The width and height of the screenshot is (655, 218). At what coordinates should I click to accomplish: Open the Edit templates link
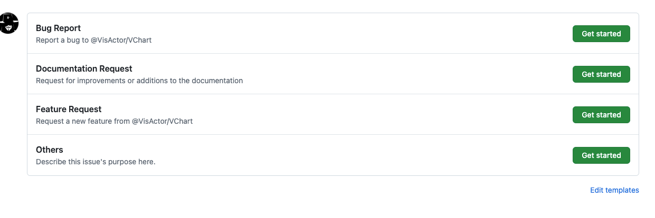pos(614,190)
